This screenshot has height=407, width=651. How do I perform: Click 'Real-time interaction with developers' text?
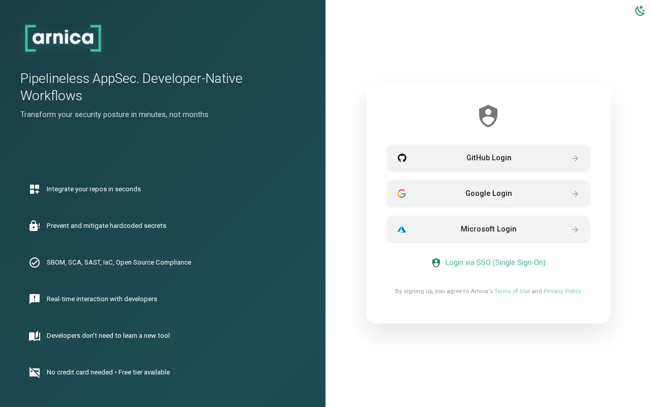click(x=102, y=299)
